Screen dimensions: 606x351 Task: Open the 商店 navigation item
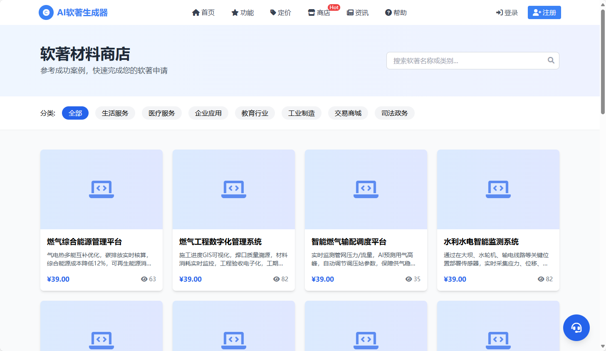click(x=319, y=13)
